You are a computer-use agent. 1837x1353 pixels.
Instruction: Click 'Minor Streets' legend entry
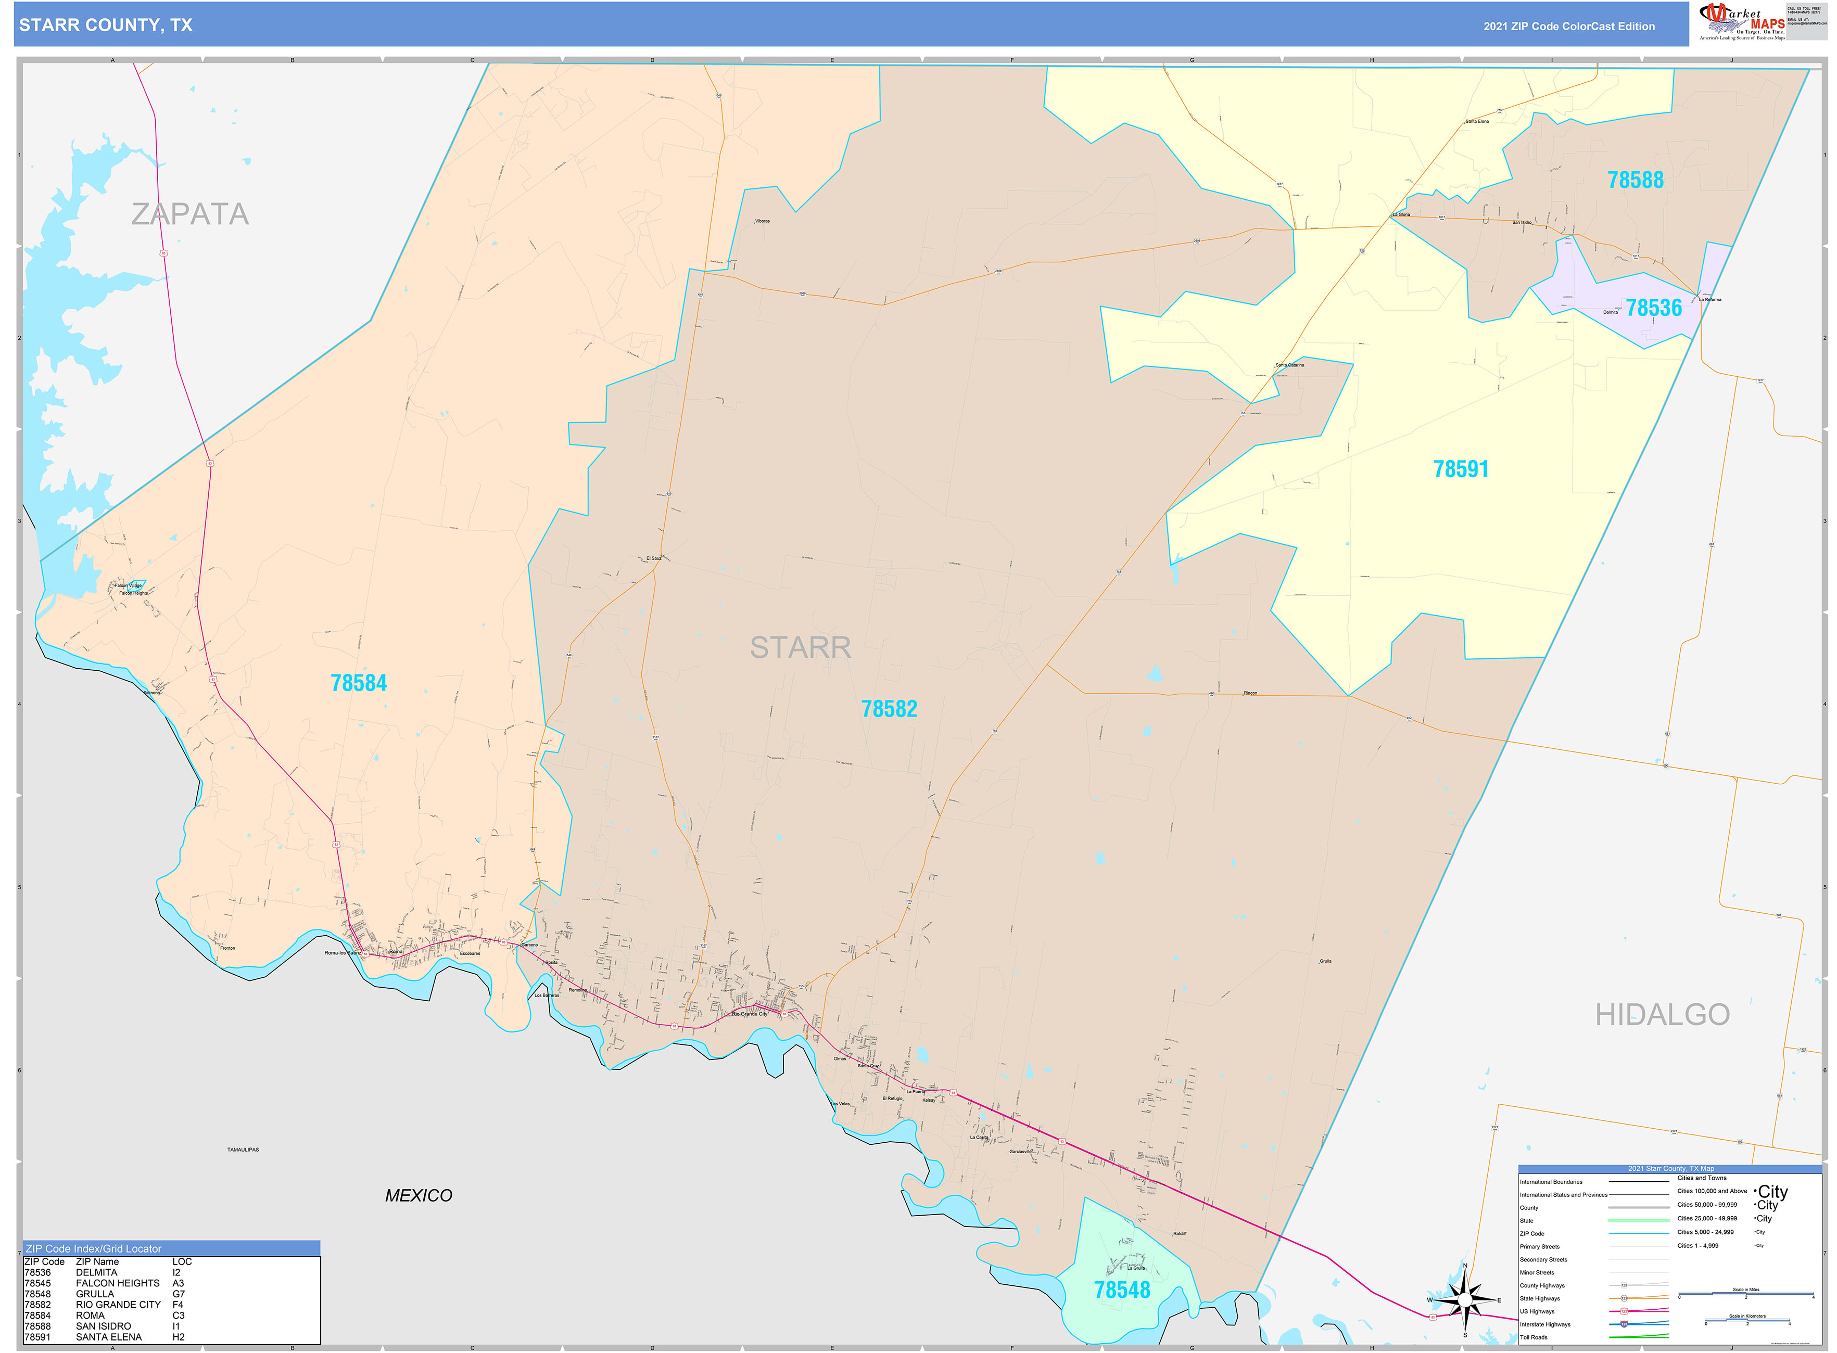point(1537,1273)
